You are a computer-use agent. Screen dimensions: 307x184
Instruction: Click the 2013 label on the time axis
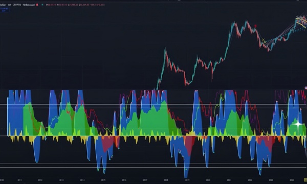click(61, 180)
